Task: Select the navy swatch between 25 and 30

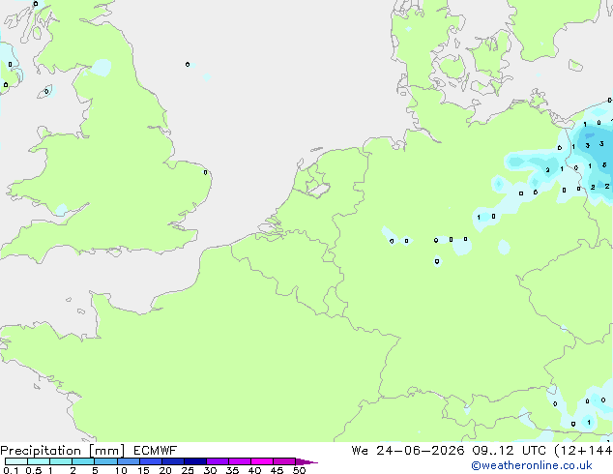Action: [195, 461]
